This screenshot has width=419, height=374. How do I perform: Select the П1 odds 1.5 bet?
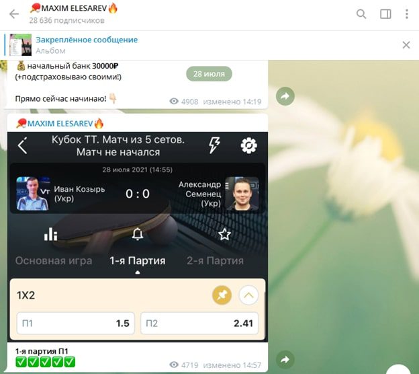click(x=75, y=324)
